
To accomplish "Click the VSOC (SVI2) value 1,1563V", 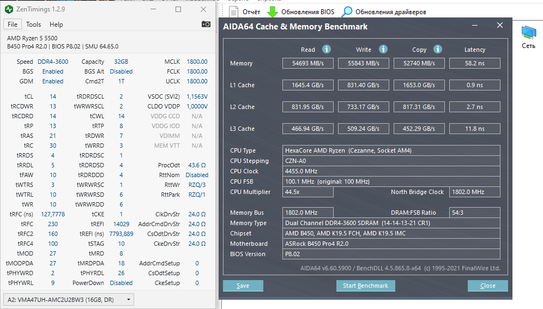I will tap(197, 96).
